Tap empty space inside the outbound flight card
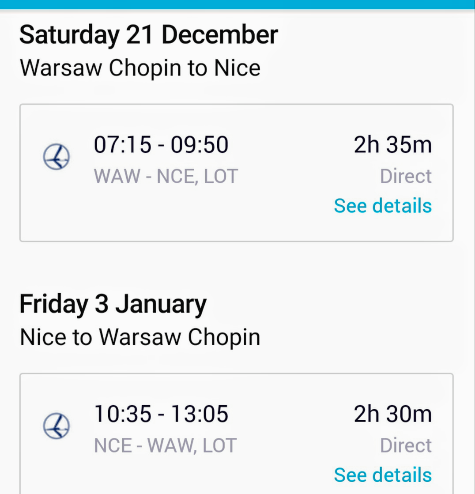This screenshot has height=494, width=475. click(x=199, y=216)
